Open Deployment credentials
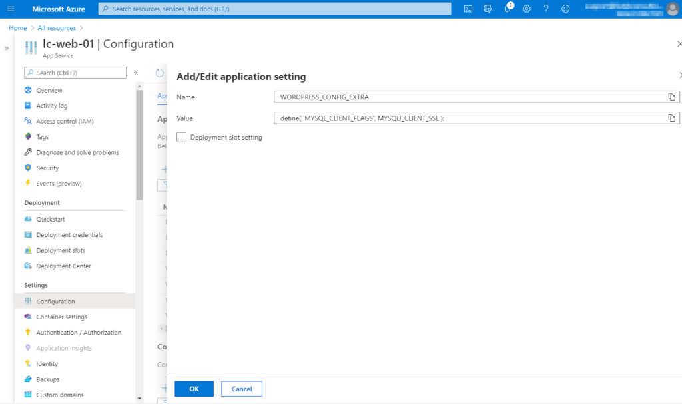The width and height of the screenshot is (682, 404). click(x=69, y=235)
